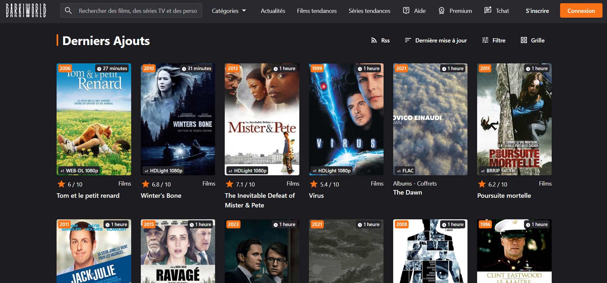Click the DarkiWorld logo
Image resolution: width=607 pixels, height=283 pixels.
(x=26, y=11)
